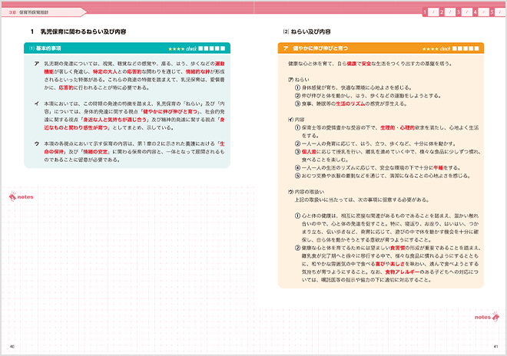
Task: Tick first check box in orange header
Action: [x=454, y=48]
